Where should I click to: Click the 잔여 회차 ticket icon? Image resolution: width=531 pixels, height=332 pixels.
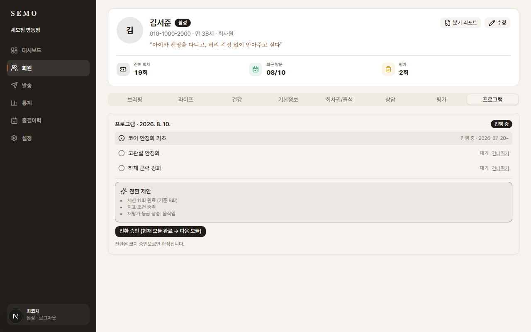123,69
